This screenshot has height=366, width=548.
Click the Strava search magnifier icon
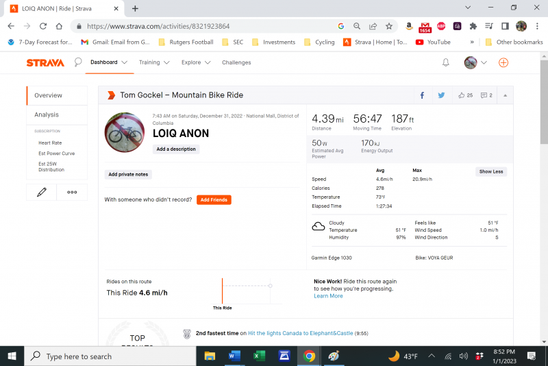78,62
